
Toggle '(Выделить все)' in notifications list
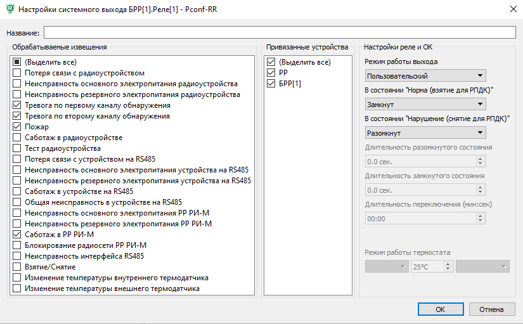16,62
